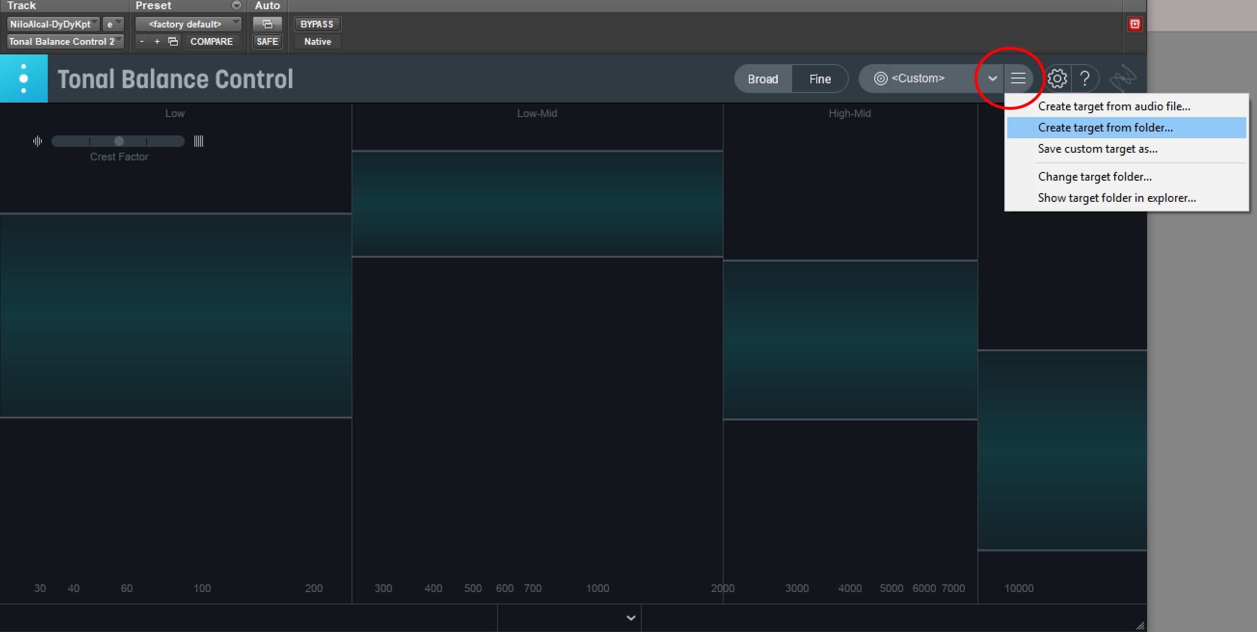Click the 100 frequency axis label
This screenshot has width=1257, height=632.
(x=202, y=588)
